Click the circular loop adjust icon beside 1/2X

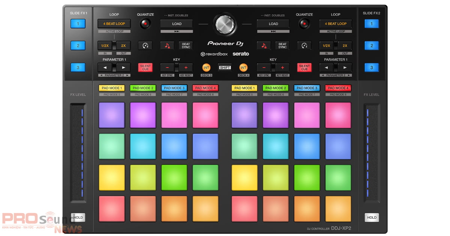tap(145, 45)
